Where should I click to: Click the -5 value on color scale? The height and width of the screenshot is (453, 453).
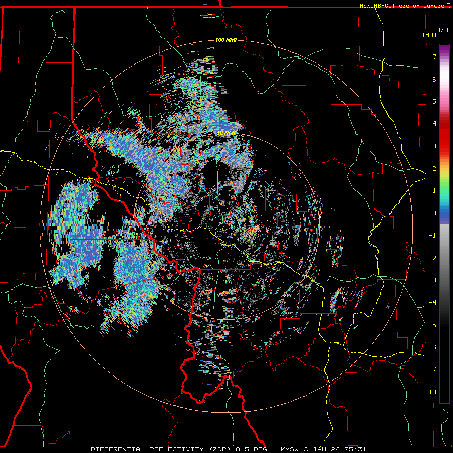[432, 325]
